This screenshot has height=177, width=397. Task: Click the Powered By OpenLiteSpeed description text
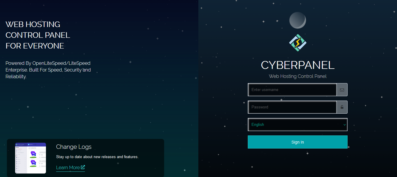tap(48, 70)
